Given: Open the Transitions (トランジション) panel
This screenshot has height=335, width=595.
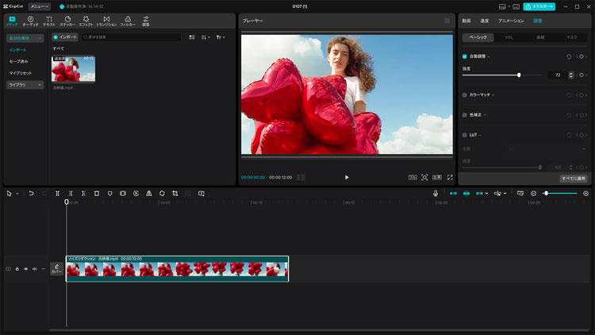Looking at the screenshot, I should pyautogui.click(x=106, y=21).
